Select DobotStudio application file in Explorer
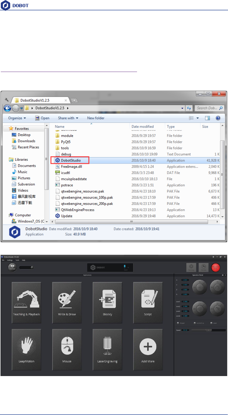The width and height of the screenshot is (228, 415). point(71,160)
